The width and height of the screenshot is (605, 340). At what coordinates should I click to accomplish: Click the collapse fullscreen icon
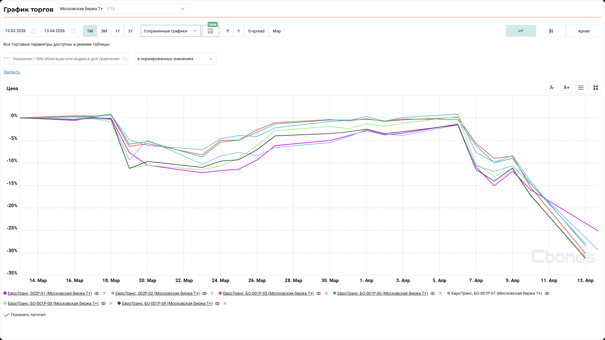point(595,88)
